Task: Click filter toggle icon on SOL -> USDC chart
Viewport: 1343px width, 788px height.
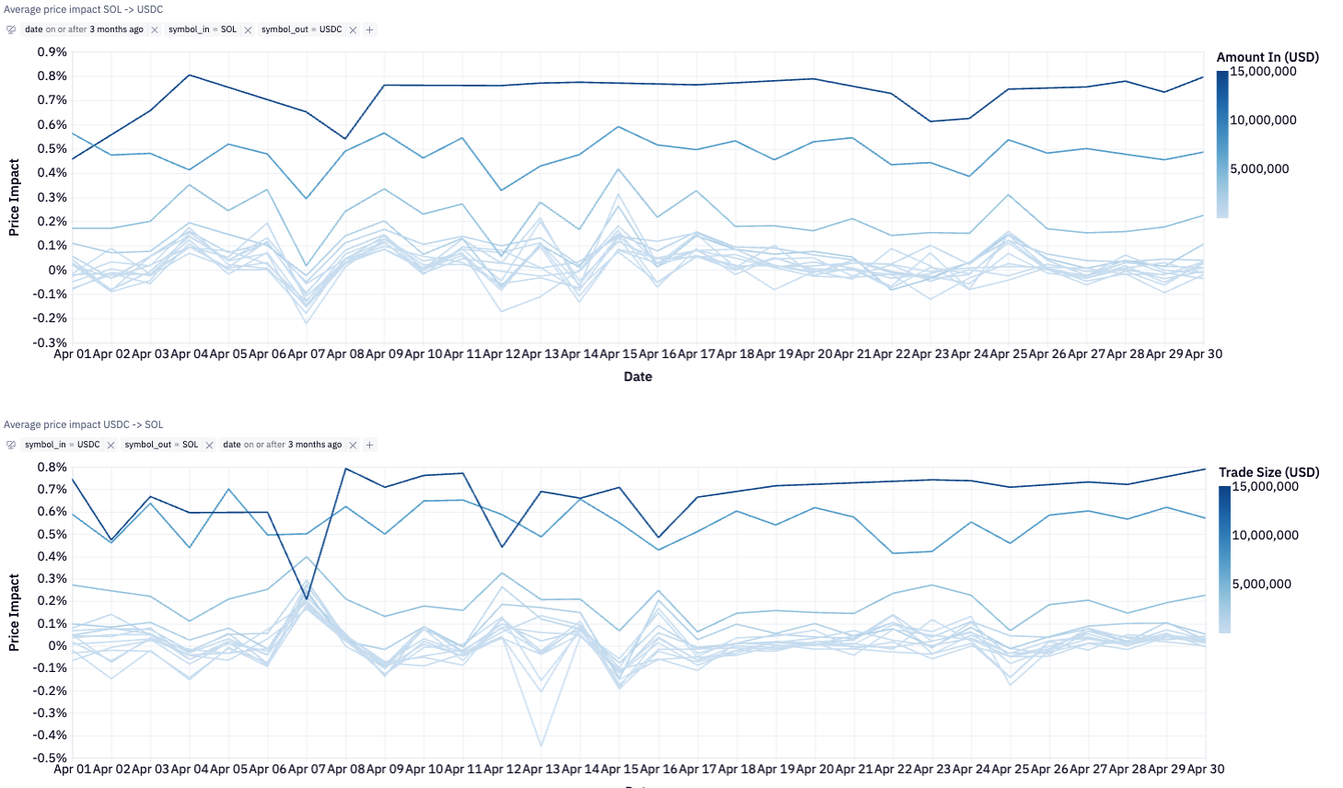Action: point(11,30)
